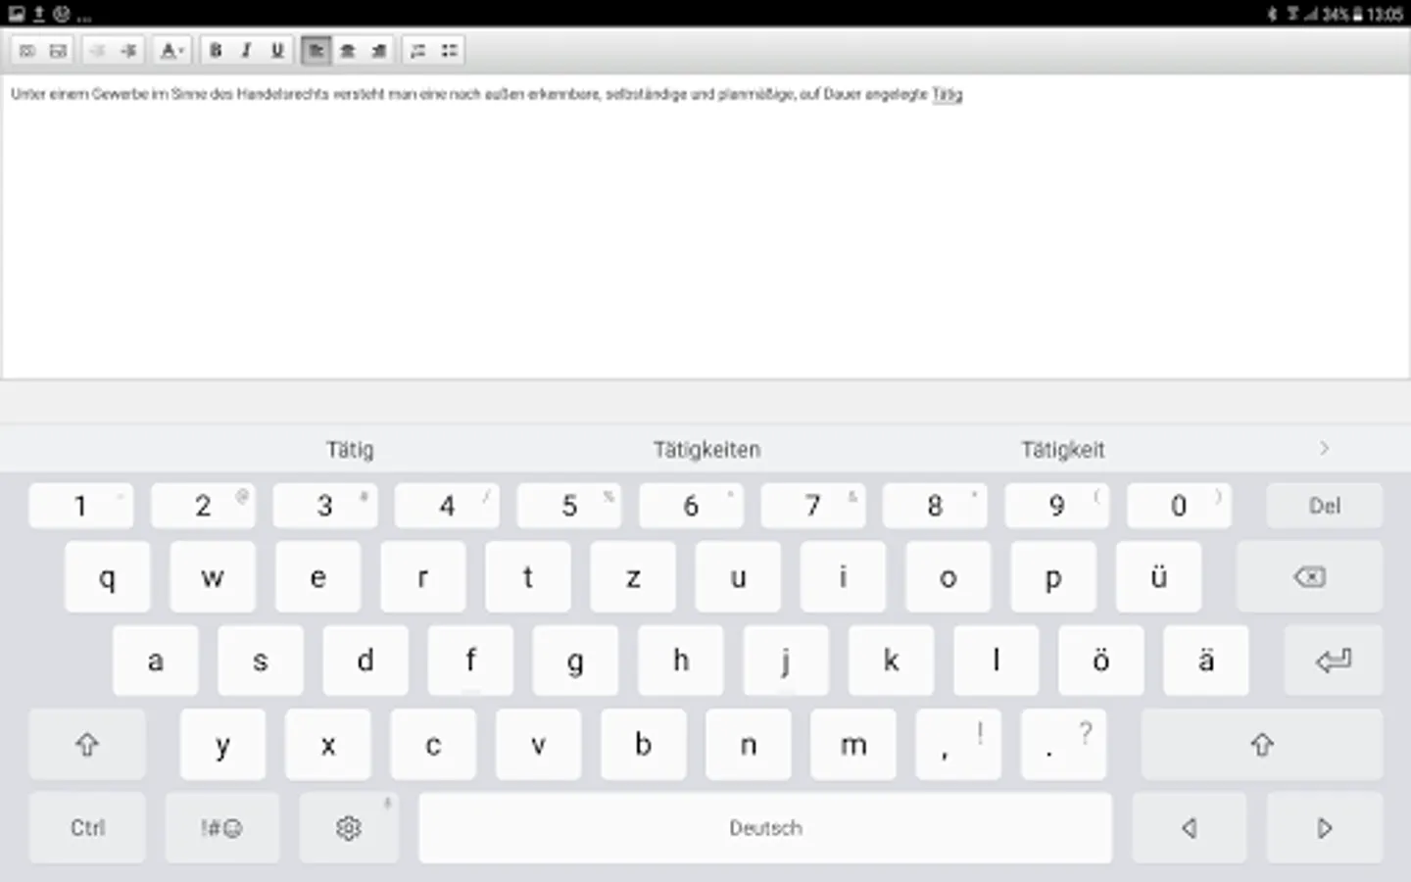Expand more word suggestions arrow
1411x882 pixels.
pyautogui.click(x=1324, y=449)
